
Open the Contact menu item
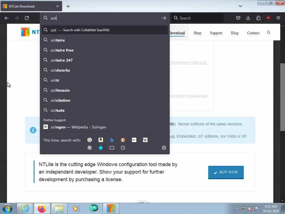253,33
